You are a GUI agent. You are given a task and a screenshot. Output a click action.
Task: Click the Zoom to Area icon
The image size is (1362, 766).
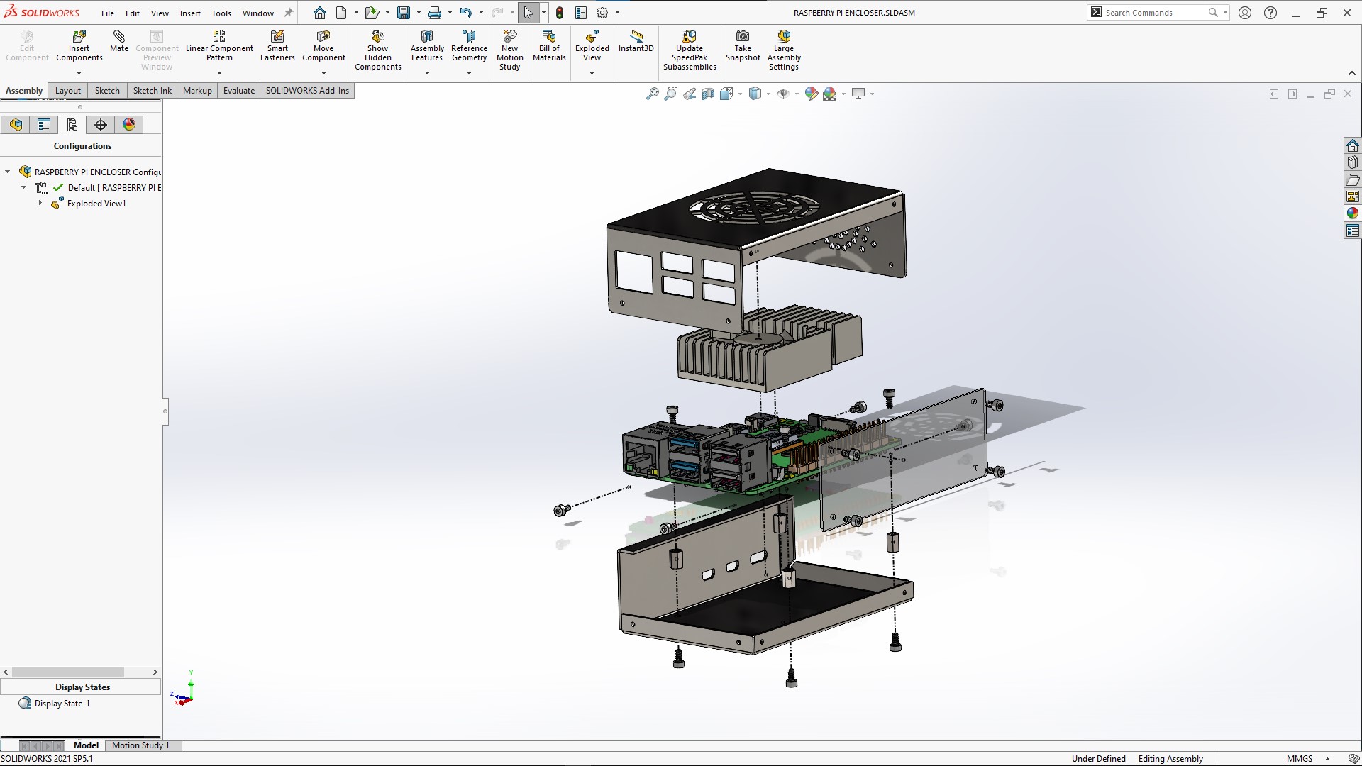click(670, 94)
